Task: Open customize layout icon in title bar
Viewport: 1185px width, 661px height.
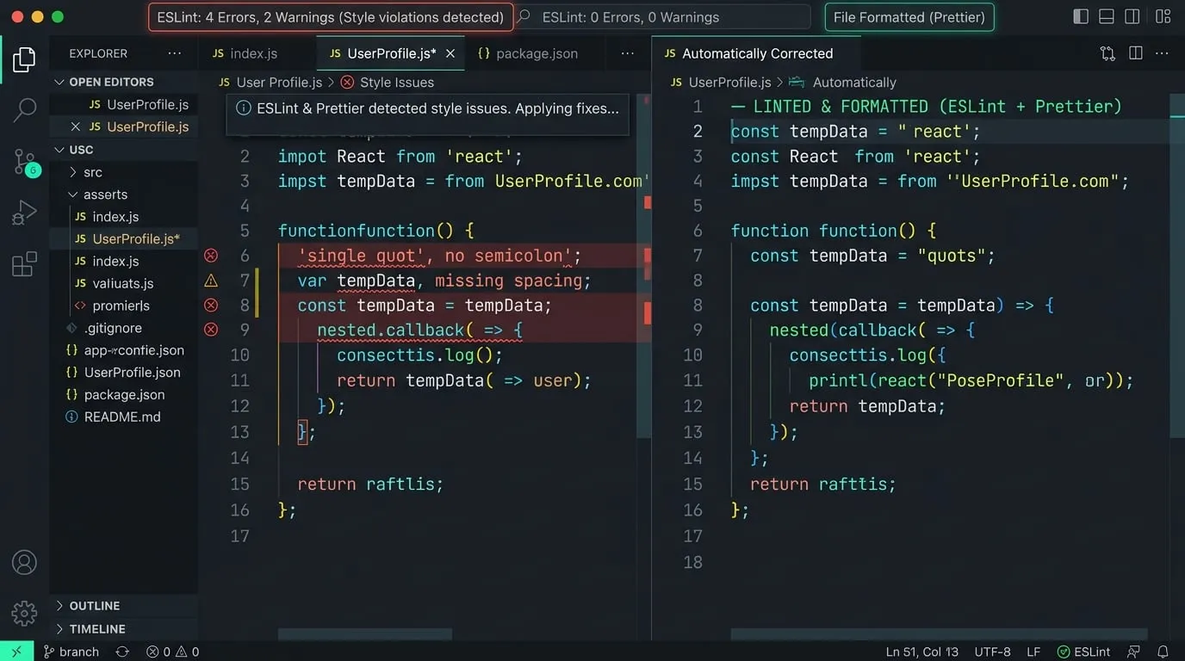Action: [x=1163, y=16]
